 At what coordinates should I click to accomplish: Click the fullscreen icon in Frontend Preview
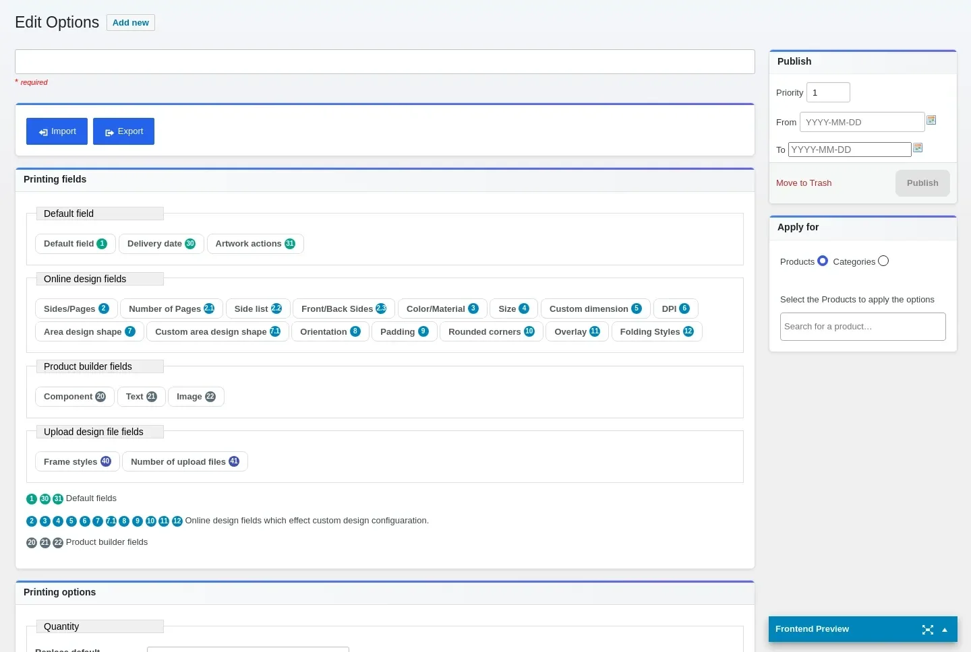(x=928, y=630)
